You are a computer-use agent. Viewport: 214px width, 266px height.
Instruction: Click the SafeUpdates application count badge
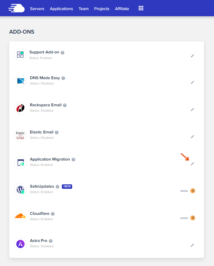click(x=193, y=191)
